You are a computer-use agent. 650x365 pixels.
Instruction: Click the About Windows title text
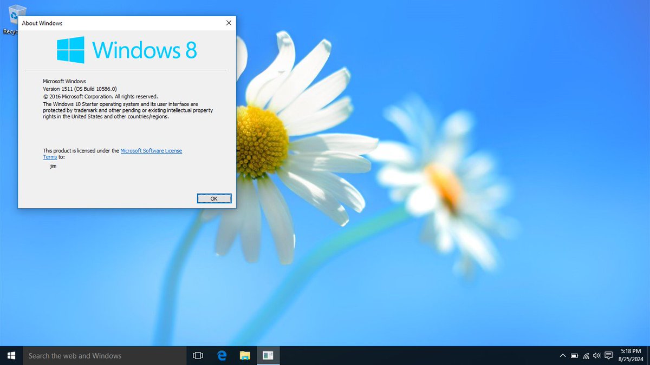click(42, 23)
